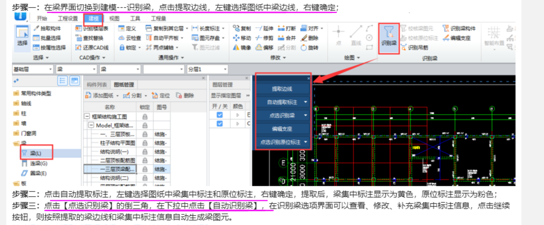Open the 工程量 ribbon tab
The height and width of the screenshot is (225, 544).
point(158,18)
